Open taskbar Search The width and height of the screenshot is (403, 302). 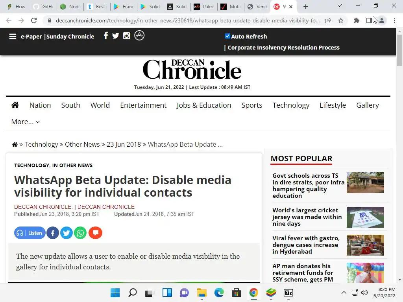[x=133, y=293]
